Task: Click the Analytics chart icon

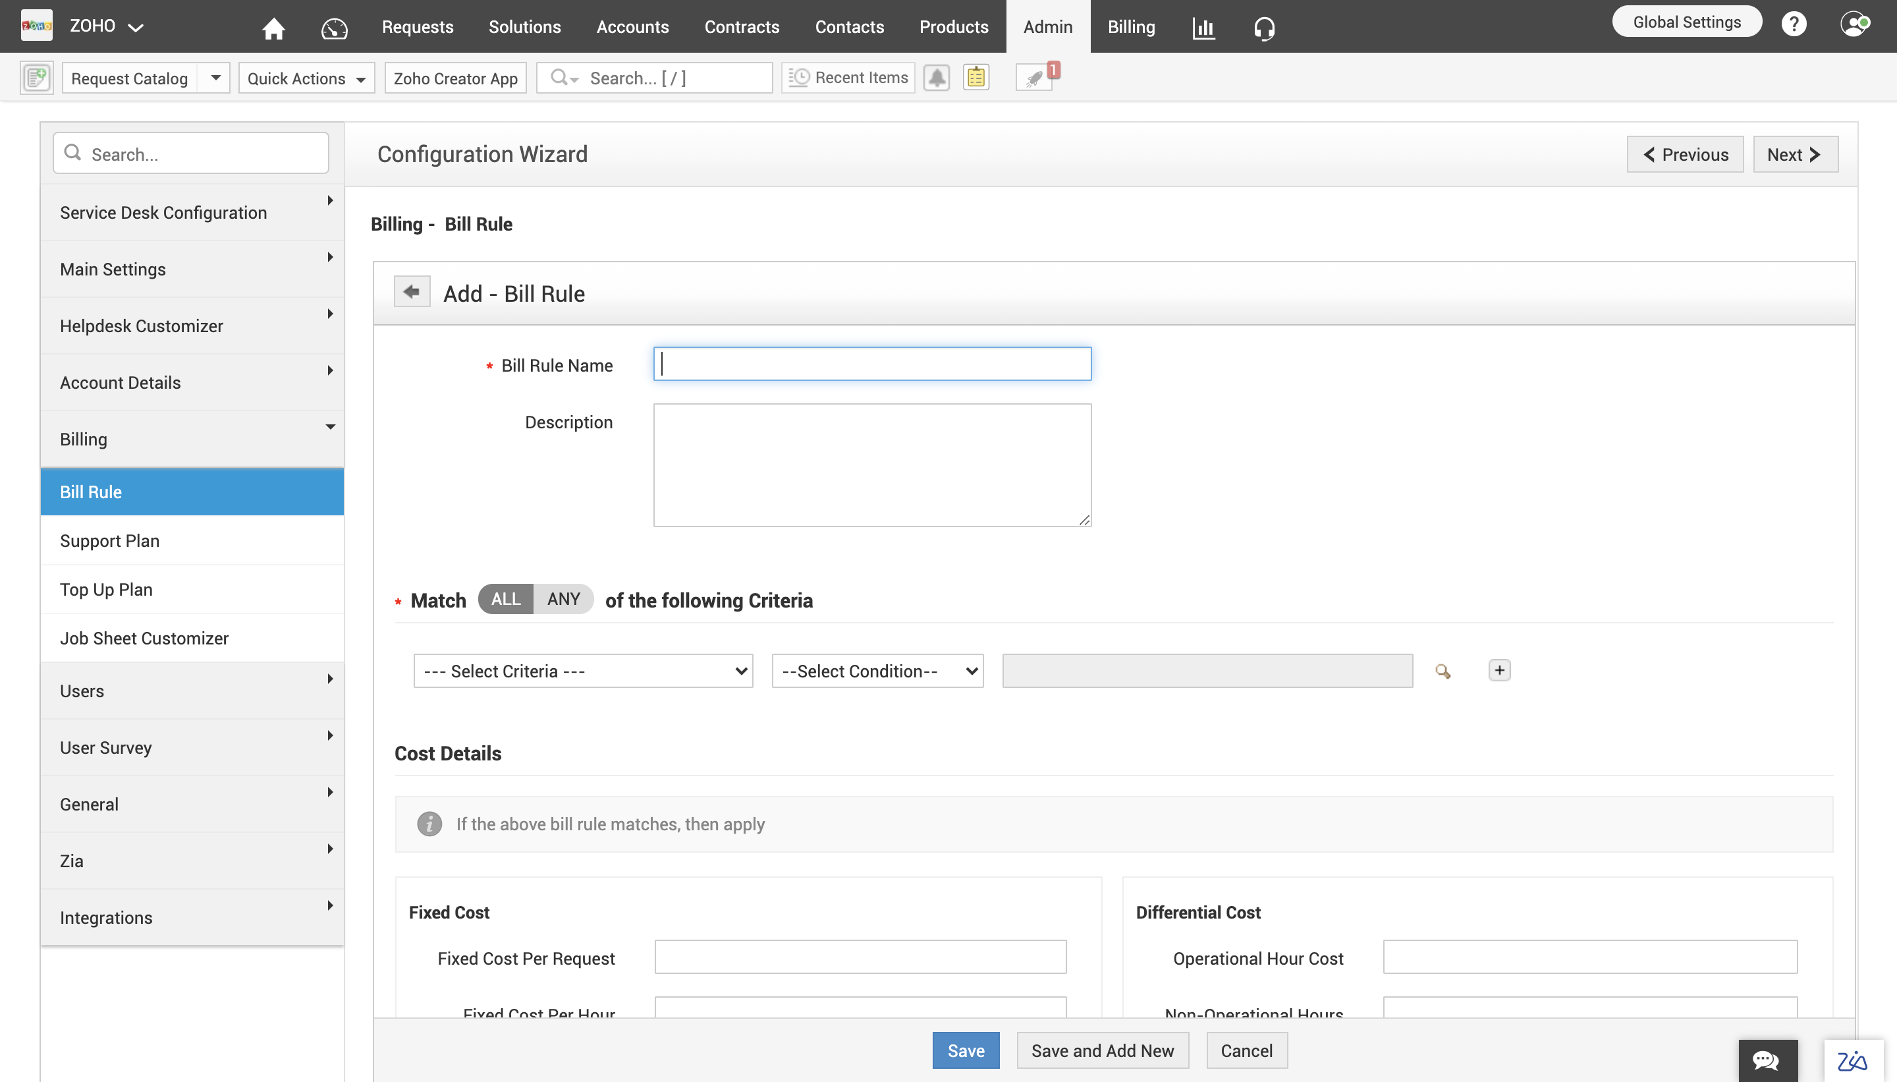Action: click(1203, 26)
